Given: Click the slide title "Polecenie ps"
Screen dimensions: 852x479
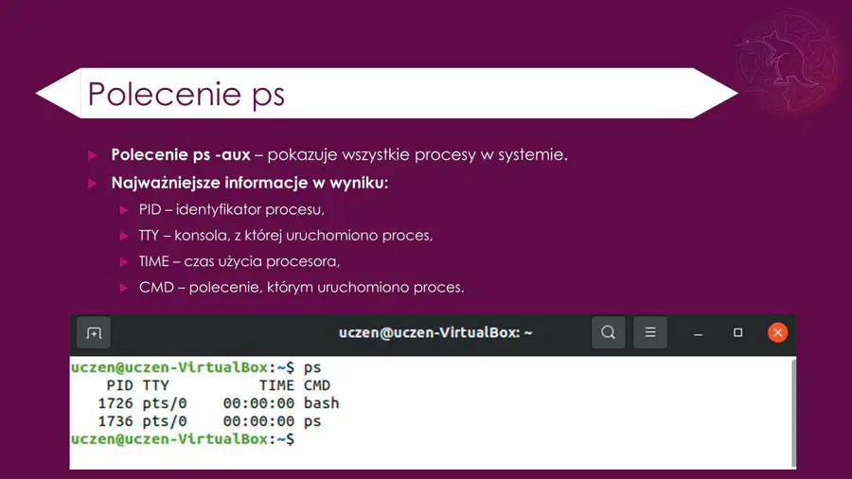Looking at the screenshot, I should (186, 94).
